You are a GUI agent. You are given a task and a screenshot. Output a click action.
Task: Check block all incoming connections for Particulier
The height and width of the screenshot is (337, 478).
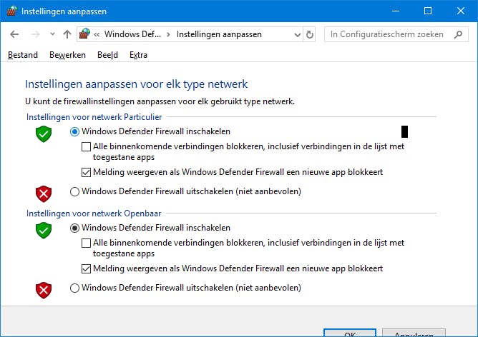pyautogui.click(x=87, y=147)
